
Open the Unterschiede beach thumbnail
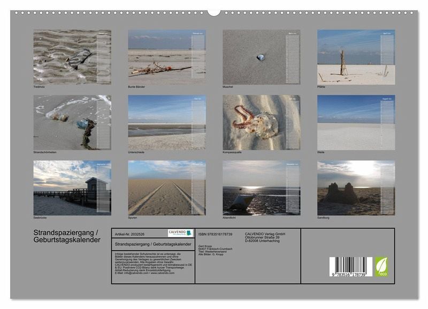pyautogui.click(x=167, y=123)
